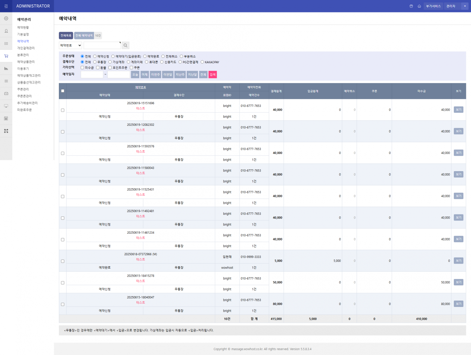The height and width of the screenshot is (355, 471).
Task: Open the statistics chart sidebar icon
Action: [6, 69]
